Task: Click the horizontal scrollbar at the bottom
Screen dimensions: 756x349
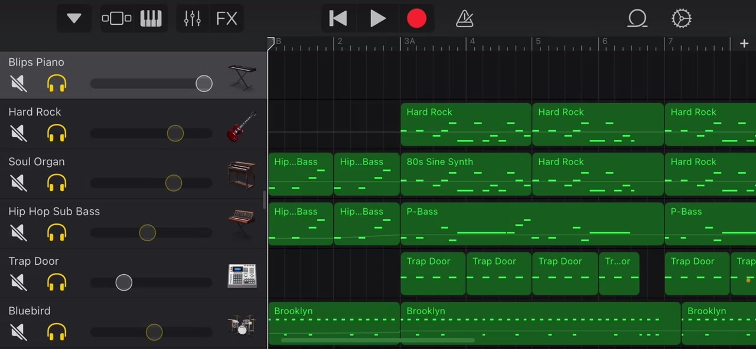Action: click(x=377, y=340)
